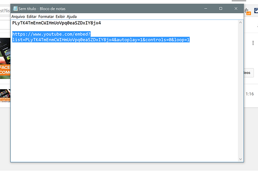Viewport: 258px width, 171px height.
Task: Click the browser address bar behind Notepad
Action: pyautogui.click(x=5, y=11)
